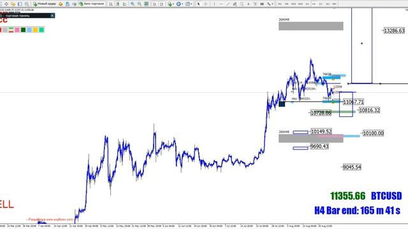The width and height of the screenshot is (408, 229).
Task: Click the 9045.54 price label
Action: (x=352, y=167)
